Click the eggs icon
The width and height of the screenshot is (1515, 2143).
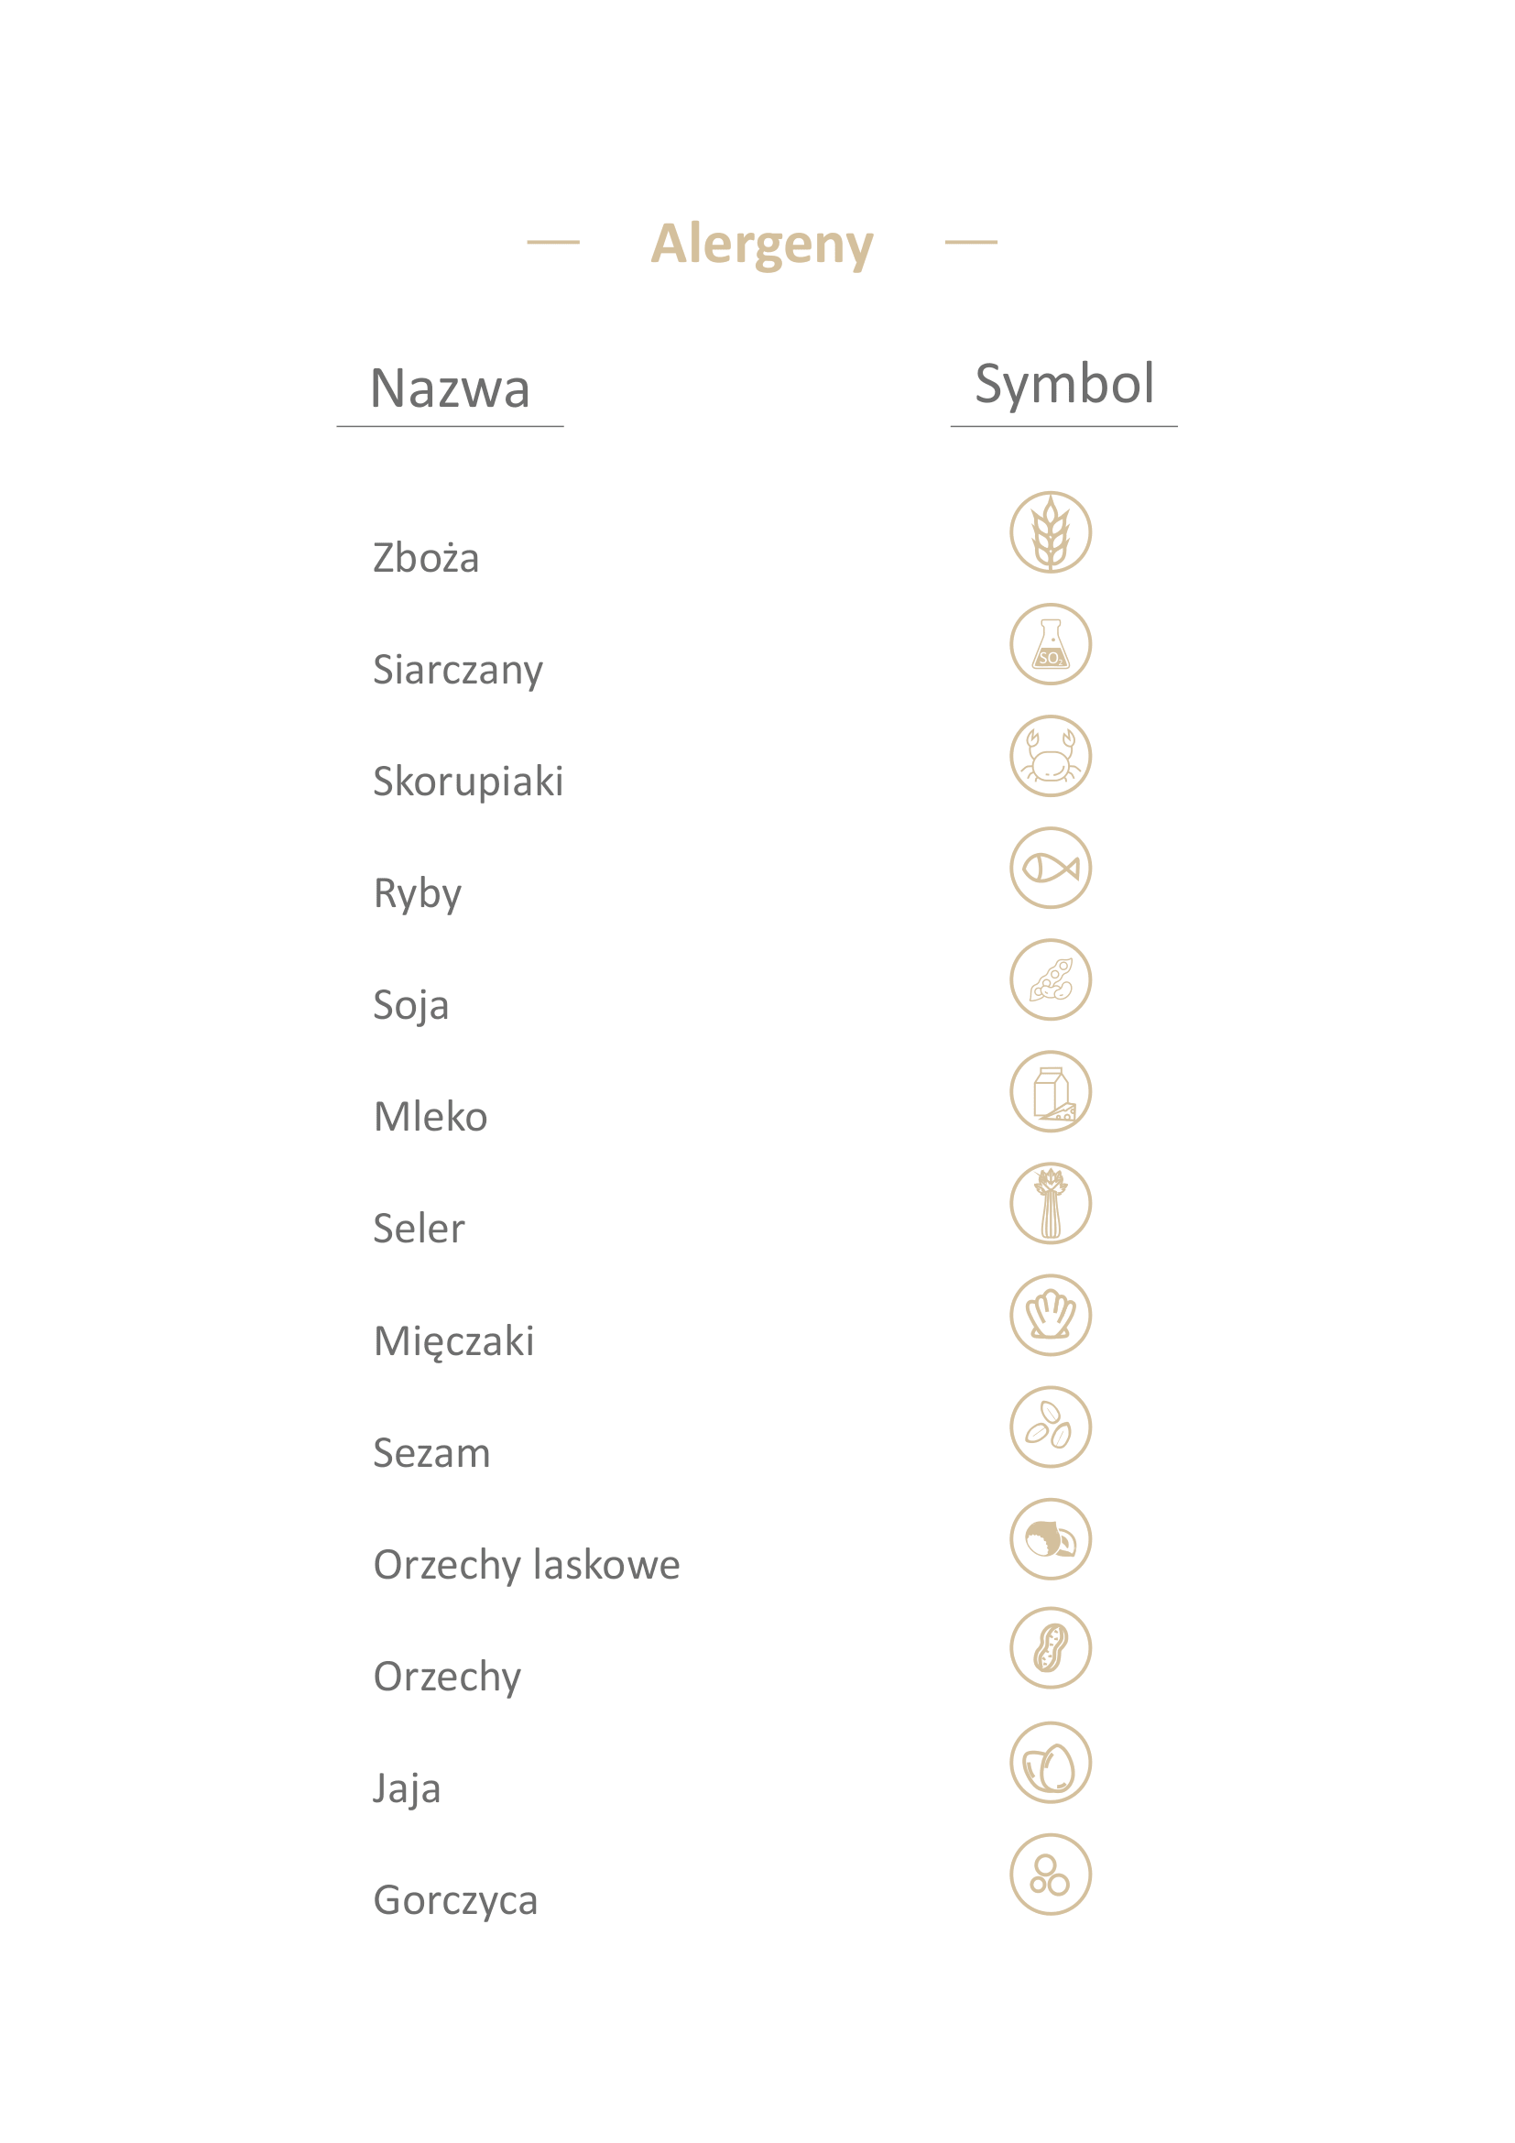1051,1763
